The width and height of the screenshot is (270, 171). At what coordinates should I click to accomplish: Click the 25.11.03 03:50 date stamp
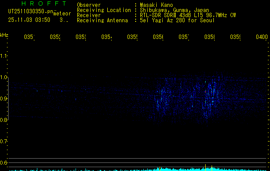tap(29, 20)
